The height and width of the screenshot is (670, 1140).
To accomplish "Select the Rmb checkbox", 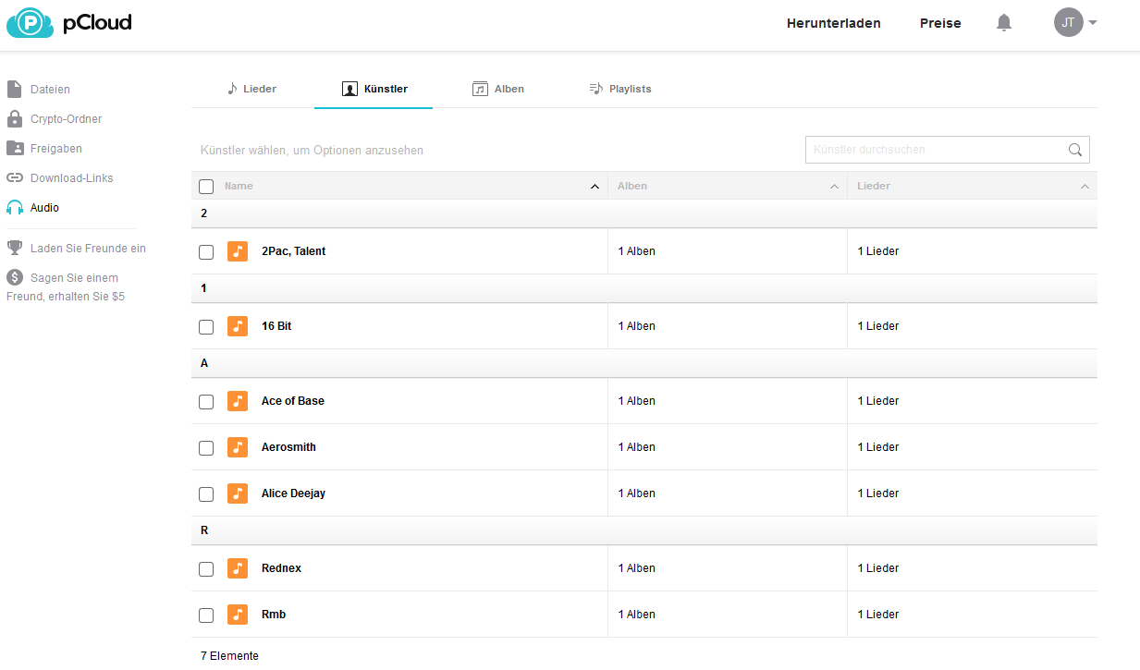I will point(206,615).
